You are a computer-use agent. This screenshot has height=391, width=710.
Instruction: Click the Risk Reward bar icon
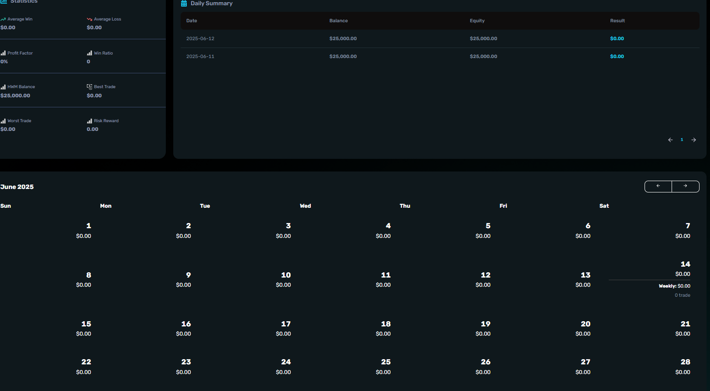(89, 121)
